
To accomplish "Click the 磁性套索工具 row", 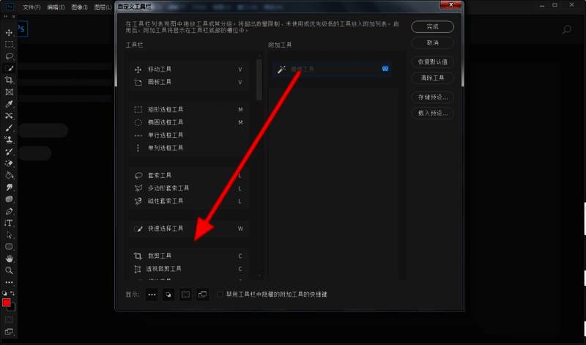I will 188,201.
